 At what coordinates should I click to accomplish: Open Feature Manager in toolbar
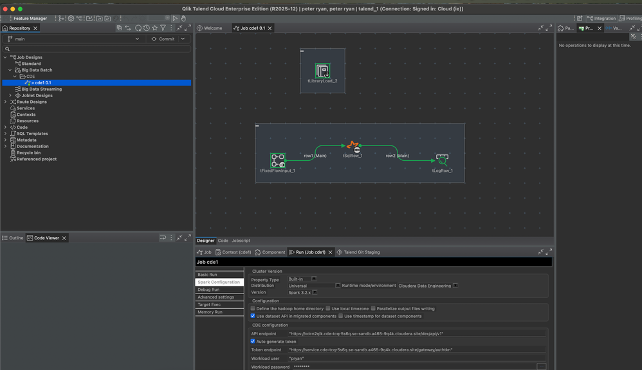coord(30,19)
